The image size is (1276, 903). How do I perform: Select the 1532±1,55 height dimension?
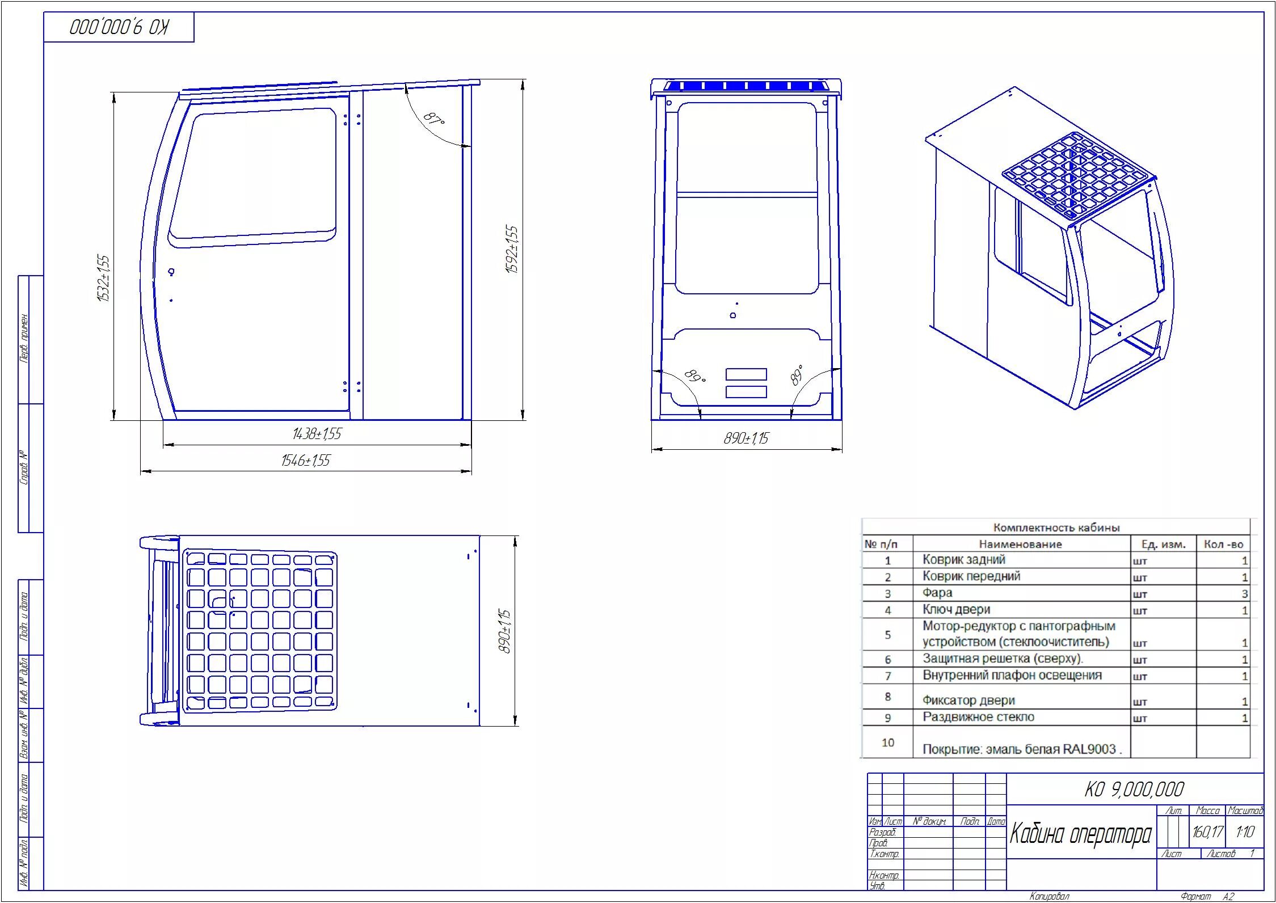pos(103,278)
